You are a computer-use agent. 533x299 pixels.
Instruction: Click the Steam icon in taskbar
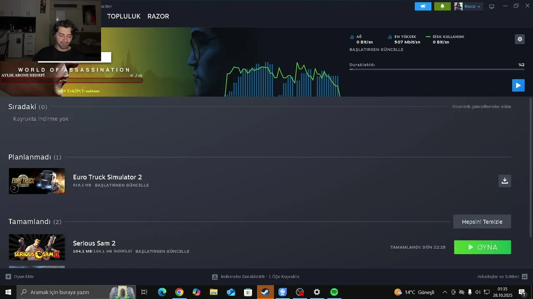coord(265,292)
